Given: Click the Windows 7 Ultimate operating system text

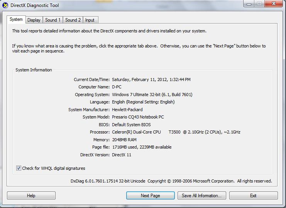Looking at the screenshot, I should point(152,95).
